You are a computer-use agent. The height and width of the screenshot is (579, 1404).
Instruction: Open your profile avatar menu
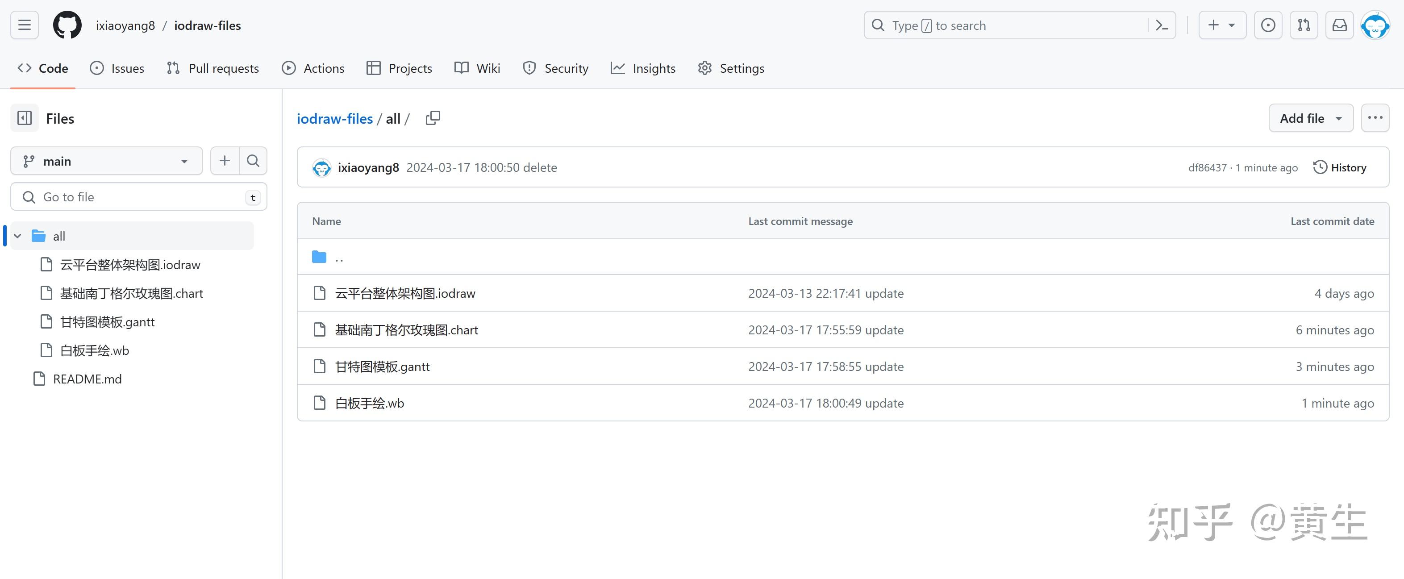[x=1376, y=25]
